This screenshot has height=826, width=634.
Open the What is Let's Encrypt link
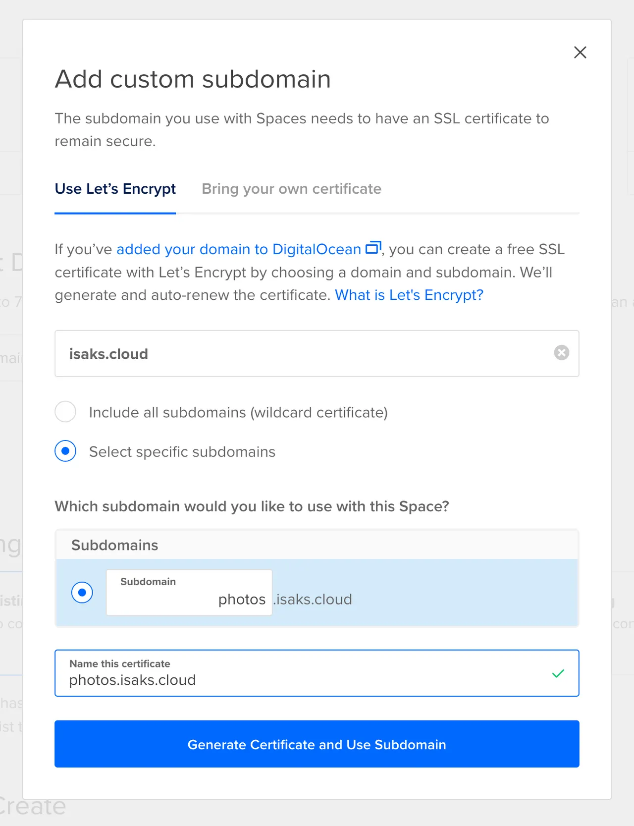tap(409, 295)
